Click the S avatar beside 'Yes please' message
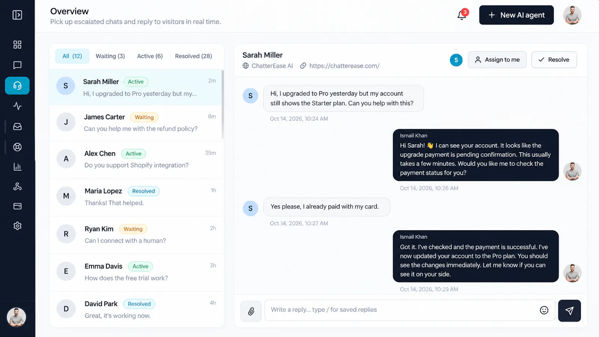The height and width of the screenshot is (337, 599). click(x=250, y=209)
